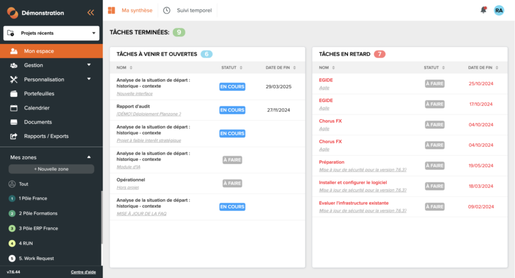Open the RA user avatar menu

pyautogui.click(x=499, y=10)
